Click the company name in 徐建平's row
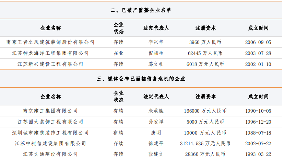Viewport: 284px width, 160px height. 50,144
